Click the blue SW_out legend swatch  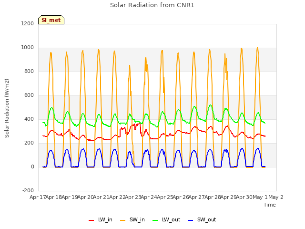[x=191, y=220]
